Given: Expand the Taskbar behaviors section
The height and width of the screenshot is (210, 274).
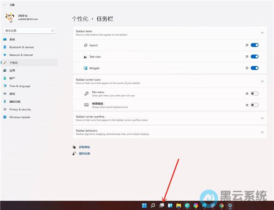Looking at the screenshot, I should click(263, 132).
